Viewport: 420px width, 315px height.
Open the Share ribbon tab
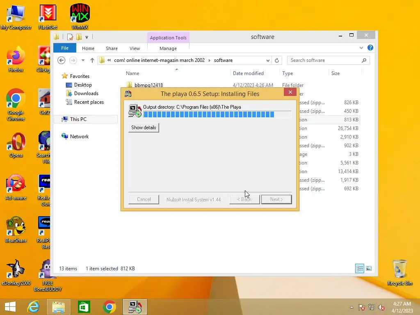[x=112, y=48]
